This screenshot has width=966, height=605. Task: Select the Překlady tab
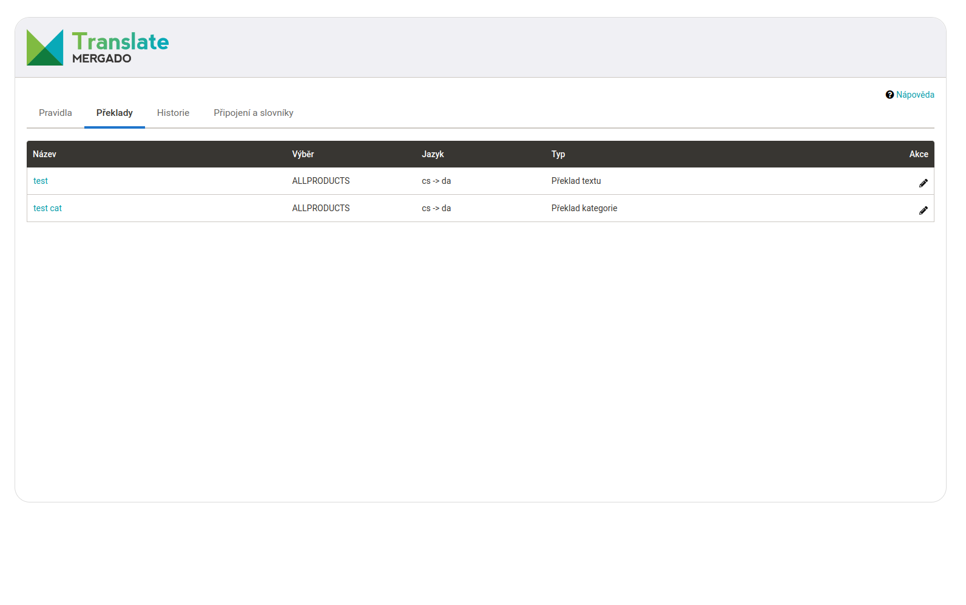point(115,113)
